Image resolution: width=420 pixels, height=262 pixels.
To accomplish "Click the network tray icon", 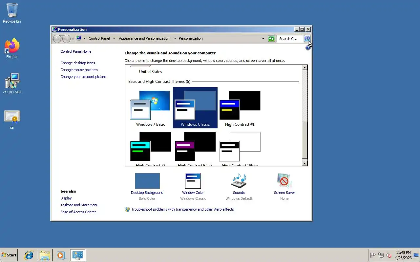I will point(381,255).
